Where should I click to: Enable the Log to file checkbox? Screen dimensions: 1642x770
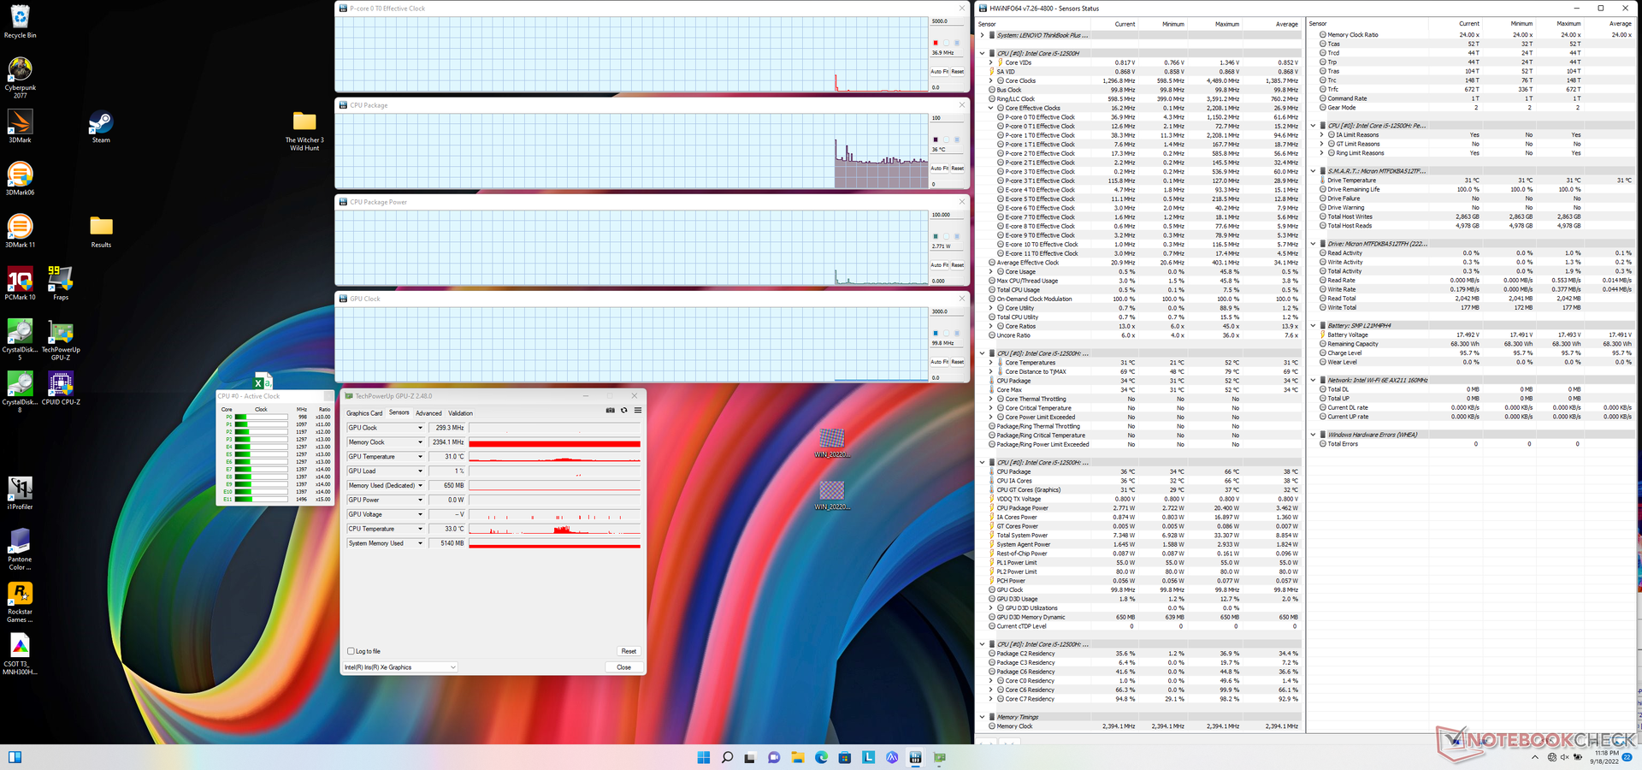(x=351, y=651)
